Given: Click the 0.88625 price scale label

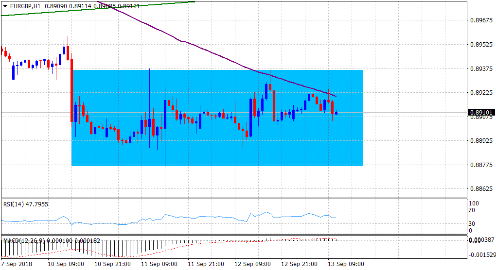Looking at the screenshot, I should pyautogui.click(x=480, y=188).
